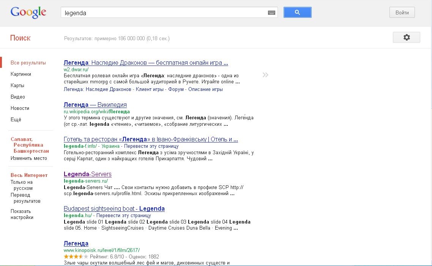
Task: Switch to Видео results
Action: tap(17, 97)
